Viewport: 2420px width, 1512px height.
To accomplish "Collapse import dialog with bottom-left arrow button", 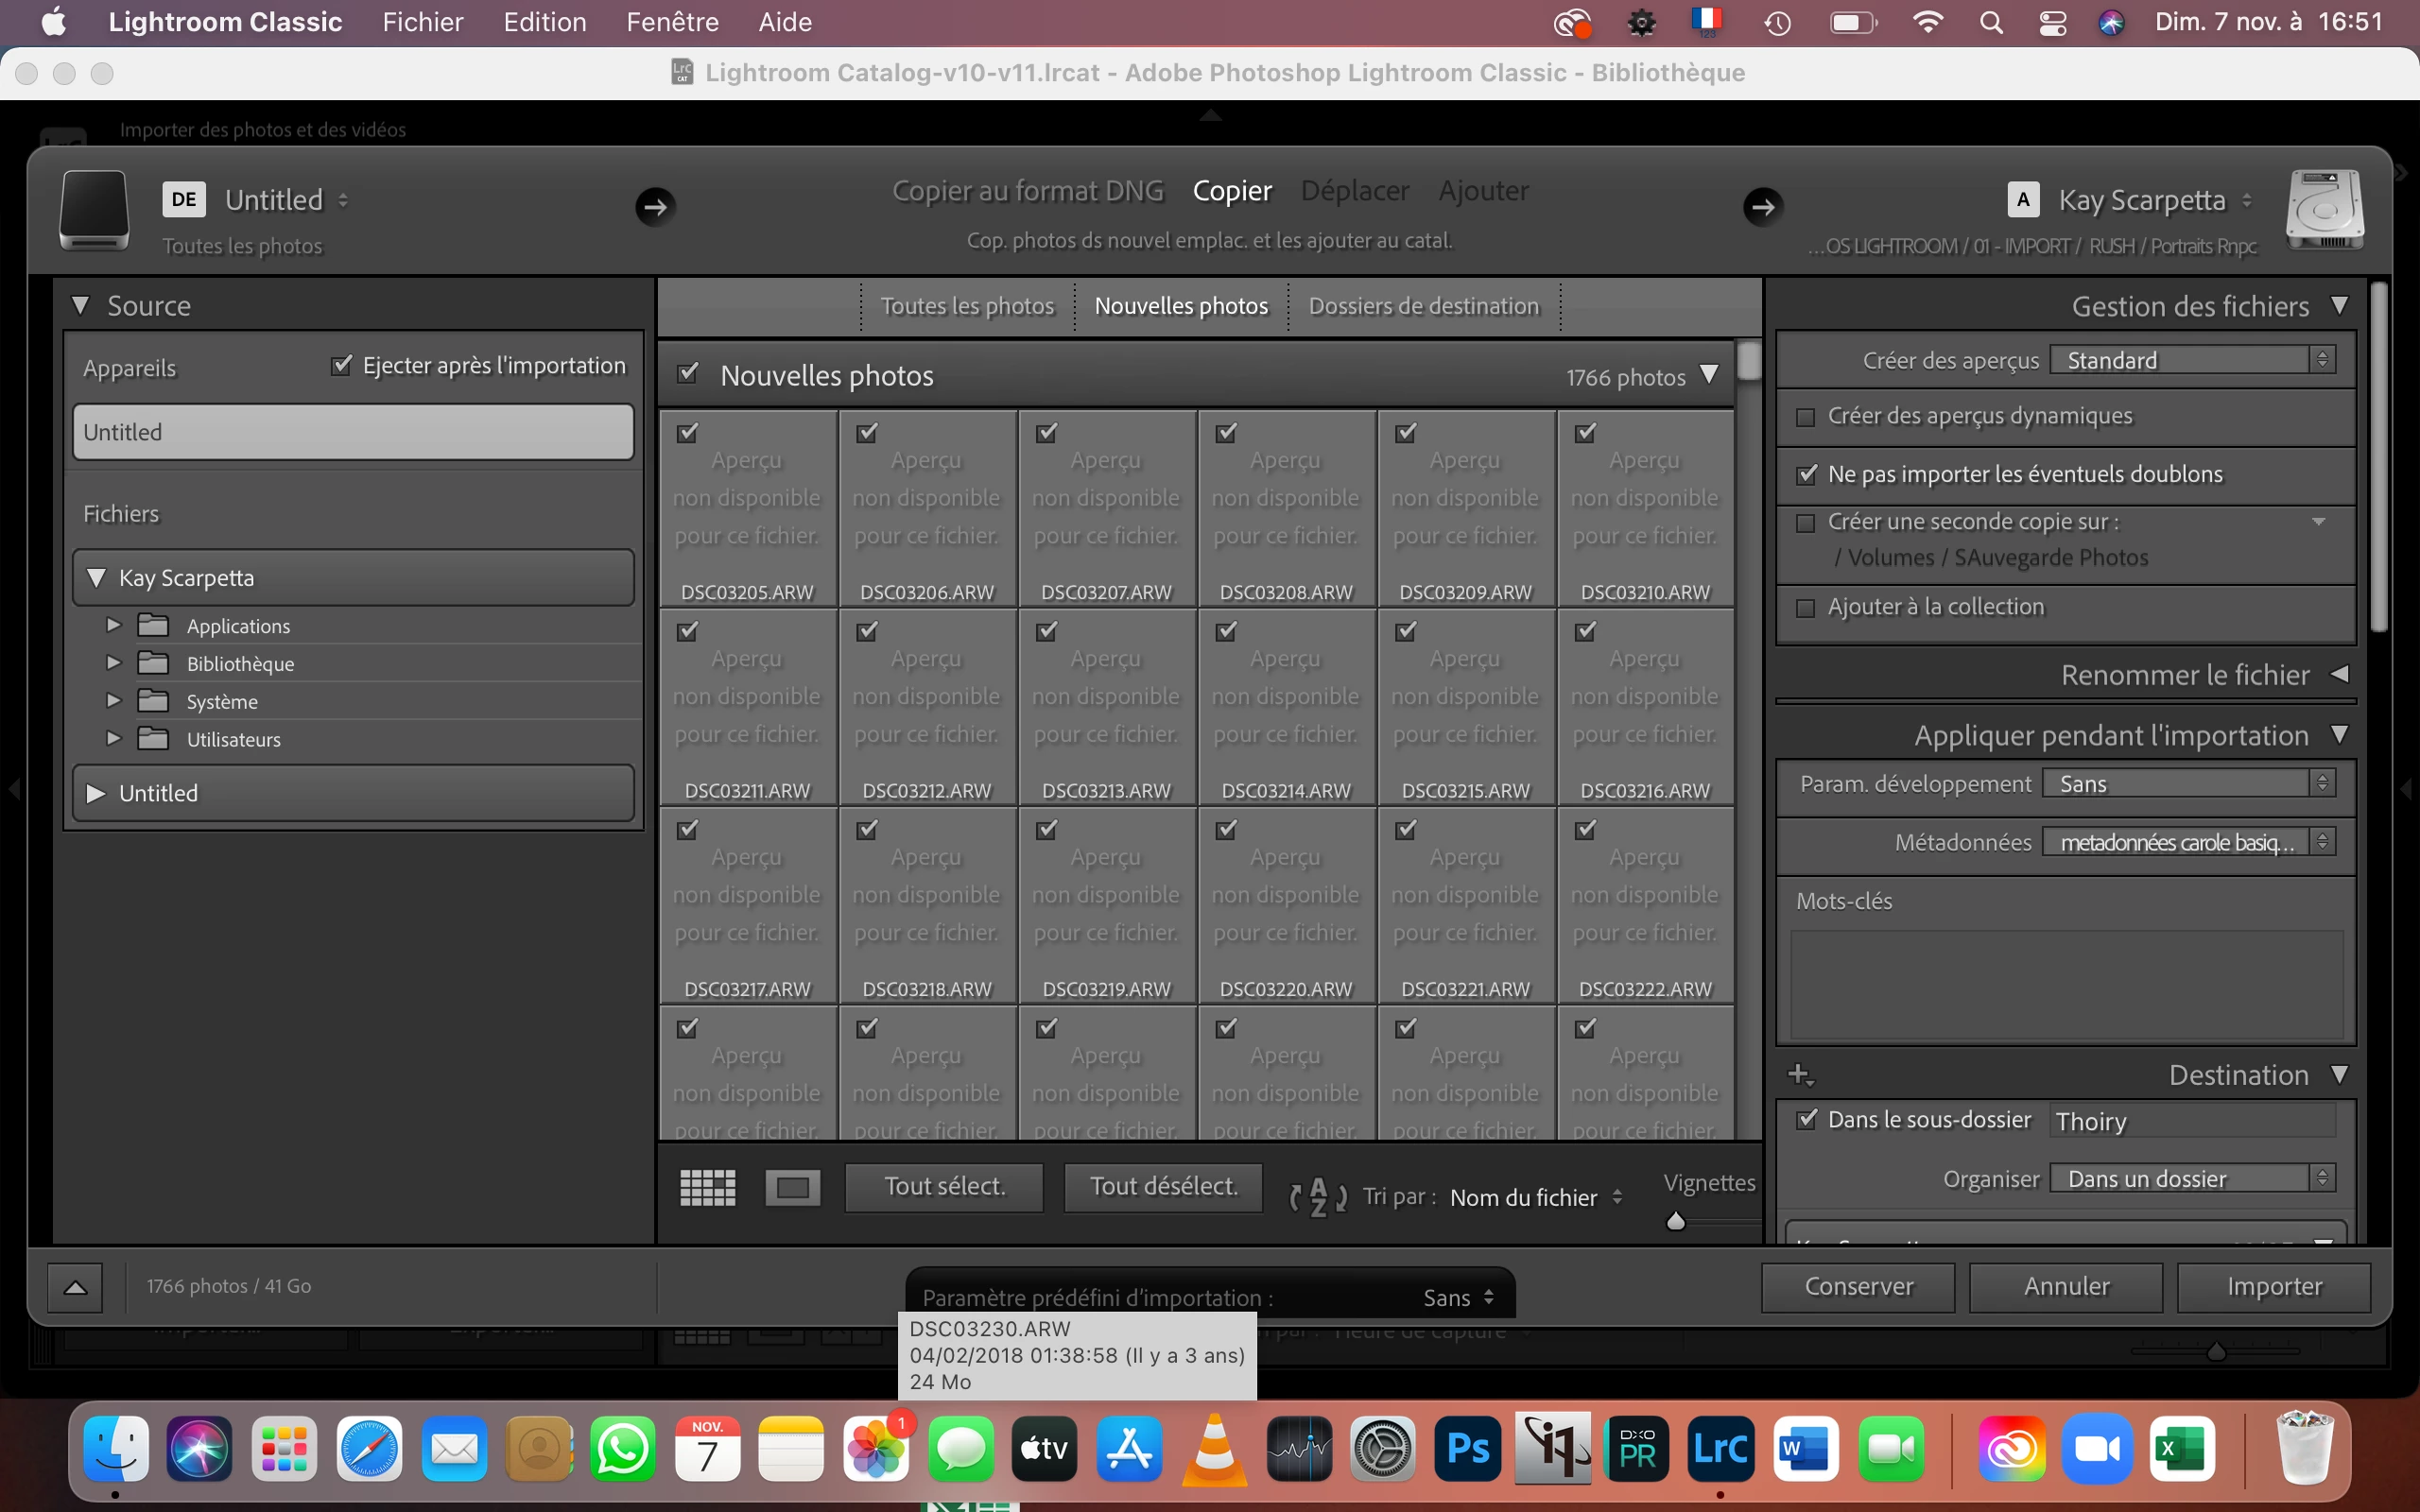I will 75,1286.
